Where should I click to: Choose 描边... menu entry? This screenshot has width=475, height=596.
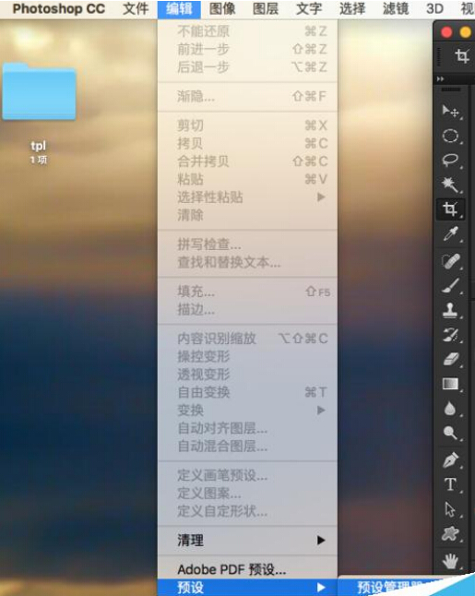coord(247,310)
